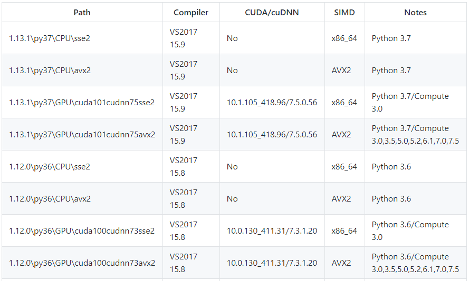469x281 pixels.
Task: Click the Compiler column header
Action: pos(191,12)
